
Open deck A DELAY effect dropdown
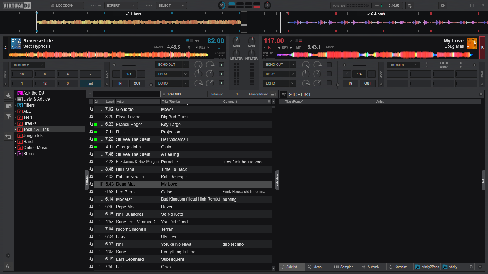(172, 74)
